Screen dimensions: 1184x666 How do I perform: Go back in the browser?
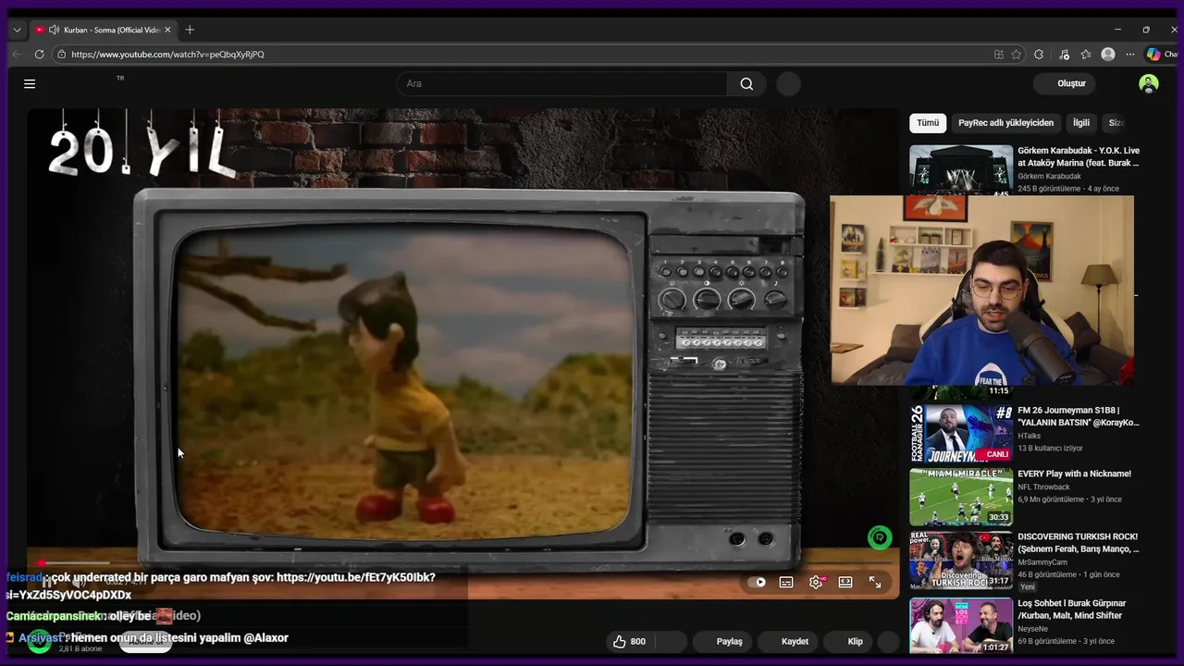coord(16,55)
